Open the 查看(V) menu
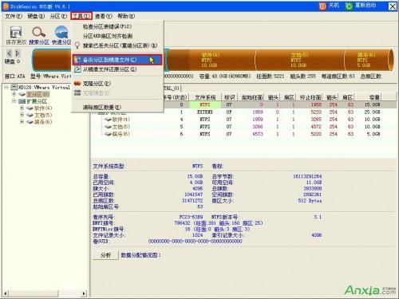 tap(104, 16)
